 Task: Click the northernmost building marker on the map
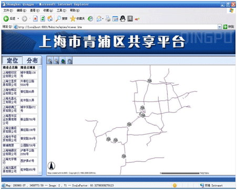pos(149,81)
